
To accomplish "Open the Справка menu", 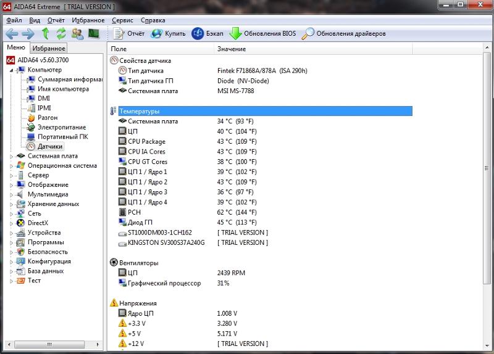I will pyautogui.click(x=153, y=20).
